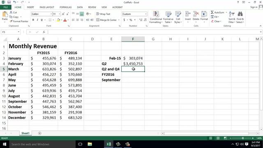Image resolution: width=263 pixels, height=148 pixels.
Task: Click Sign in link
Action: pos(254,7)
